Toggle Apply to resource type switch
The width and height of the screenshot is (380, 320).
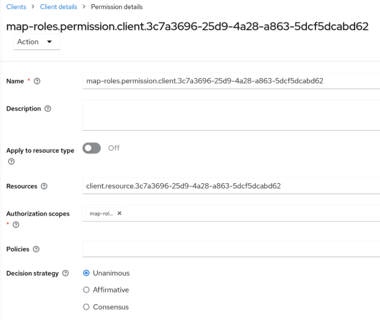pyautogui.click(x=91, y=148)
